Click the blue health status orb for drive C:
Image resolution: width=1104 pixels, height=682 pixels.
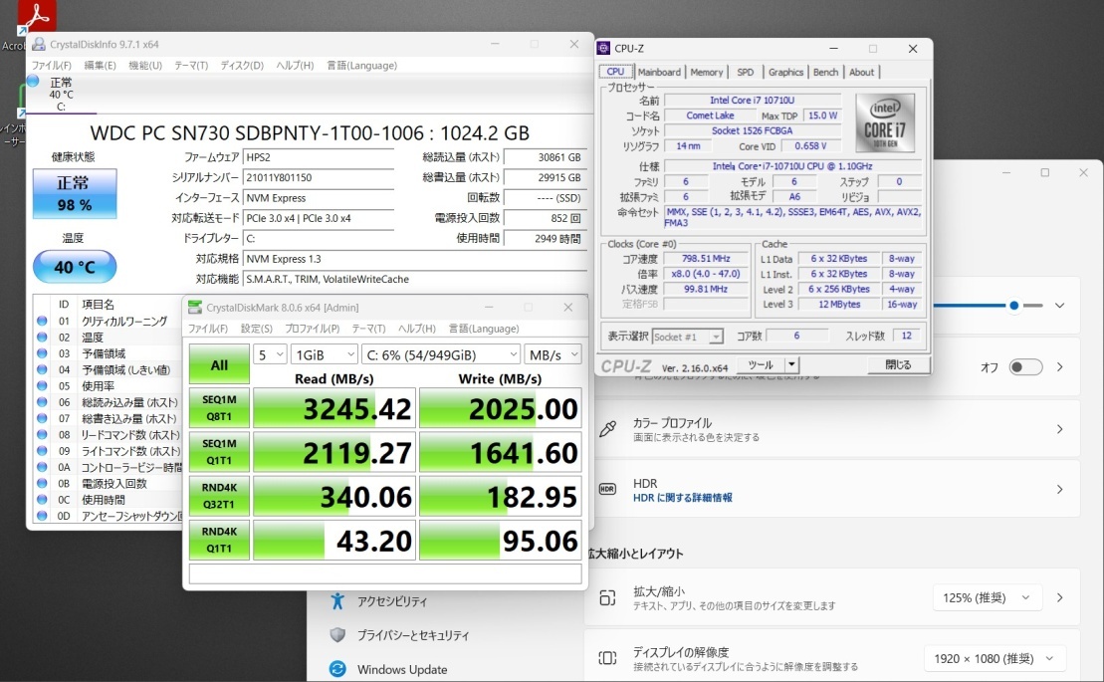[33, 82]
